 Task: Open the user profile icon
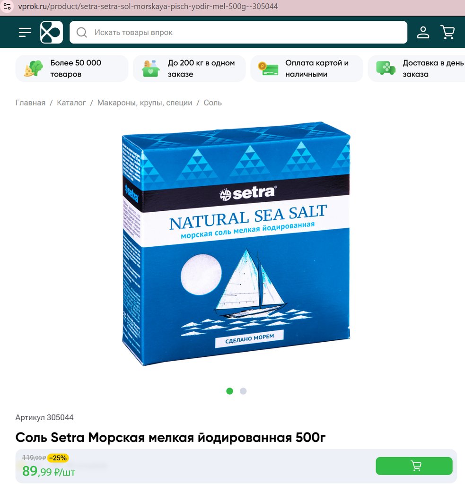pos(423,33)
